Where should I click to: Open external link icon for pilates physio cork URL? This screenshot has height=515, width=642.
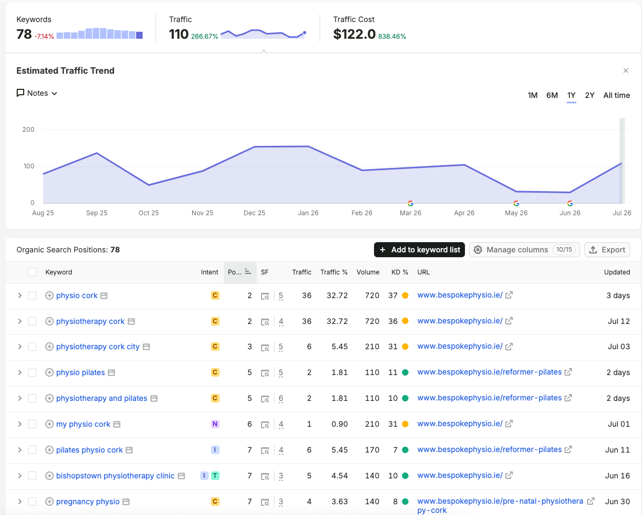point(568,449)
